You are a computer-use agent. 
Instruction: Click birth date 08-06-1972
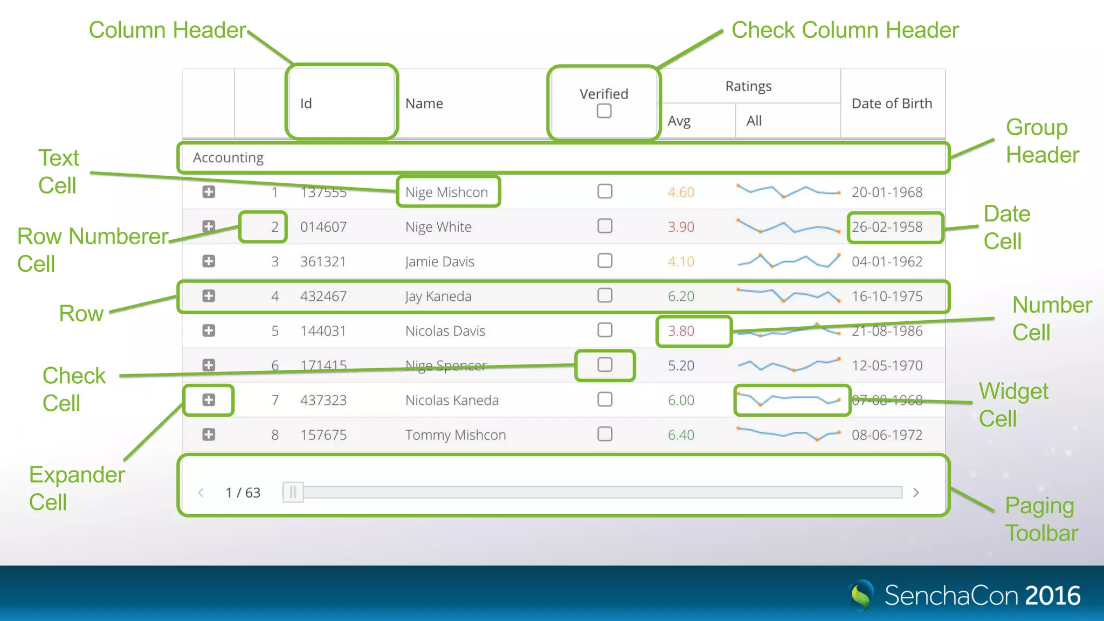[x=887, y=435]
